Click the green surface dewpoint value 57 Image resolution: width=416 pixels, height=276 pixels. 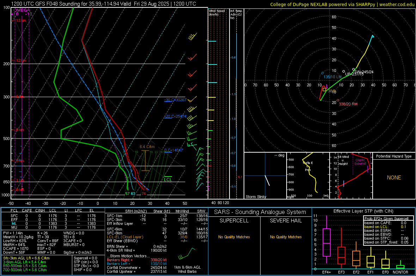click(127, 194)
